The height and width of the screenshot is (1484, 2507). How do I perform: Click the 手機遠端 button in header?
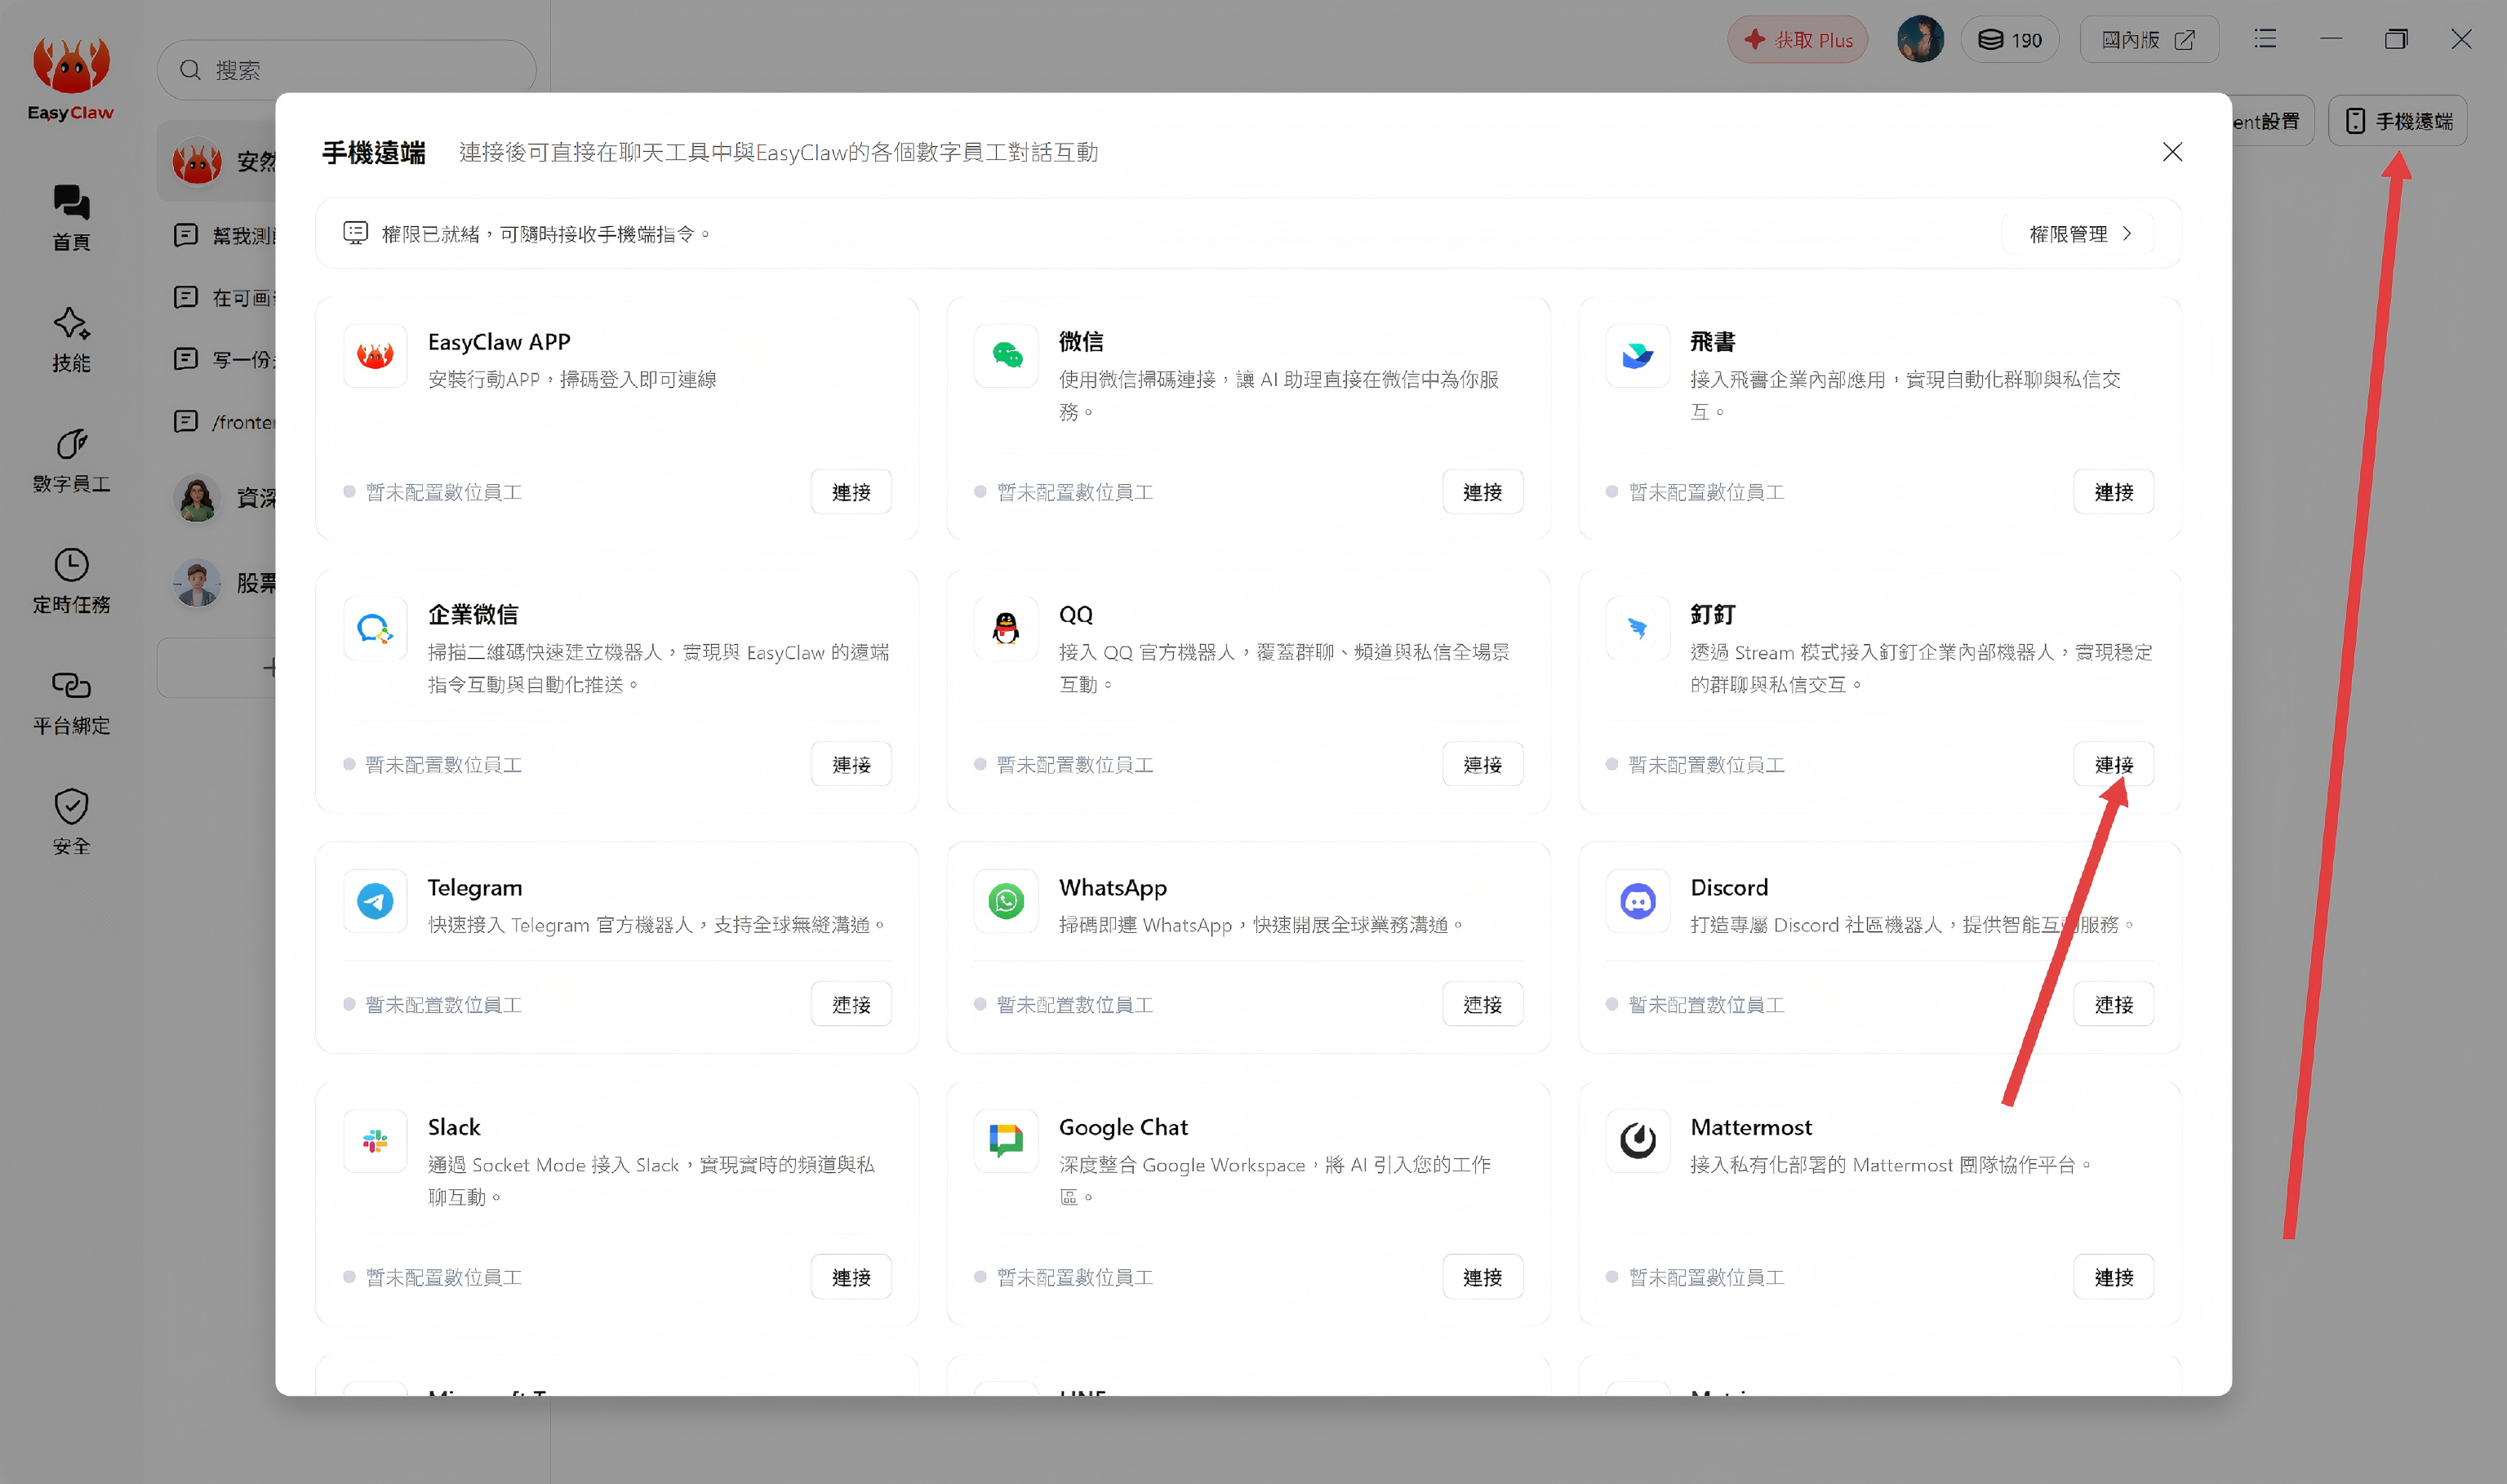coord(2397,121)
